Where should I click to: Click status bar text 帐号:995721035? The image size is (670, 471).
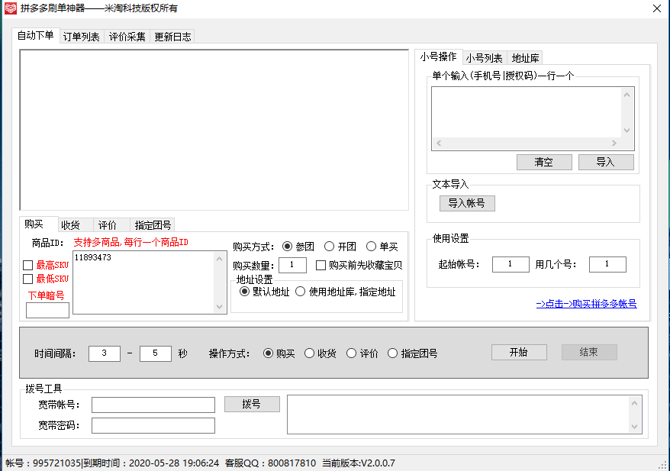coord(43,463)
